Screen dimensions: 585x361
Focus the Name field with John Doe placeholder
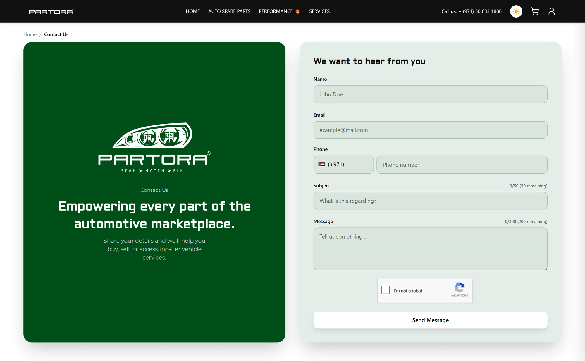[x=430, y=94]
